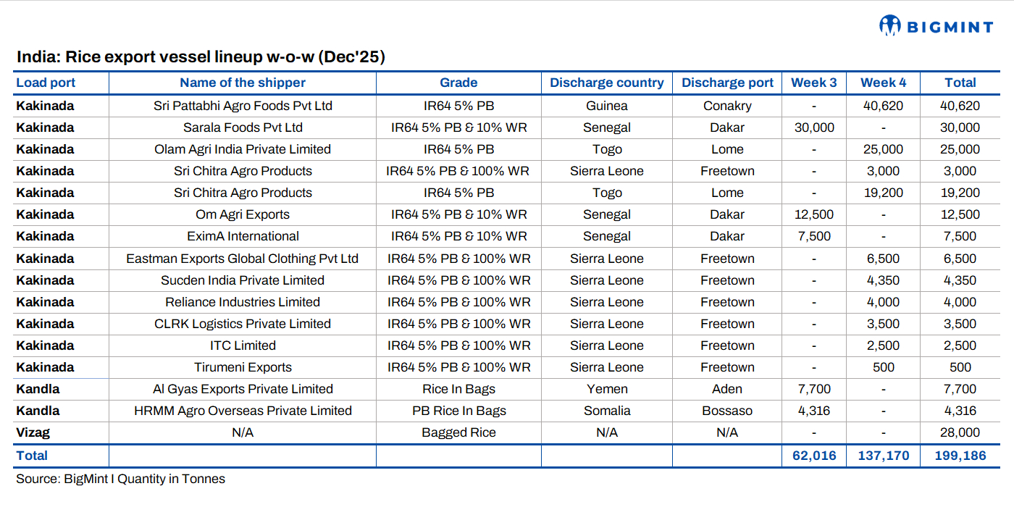Click the Week 3 total 62,016
The image size is (1014, 507).
813,456
